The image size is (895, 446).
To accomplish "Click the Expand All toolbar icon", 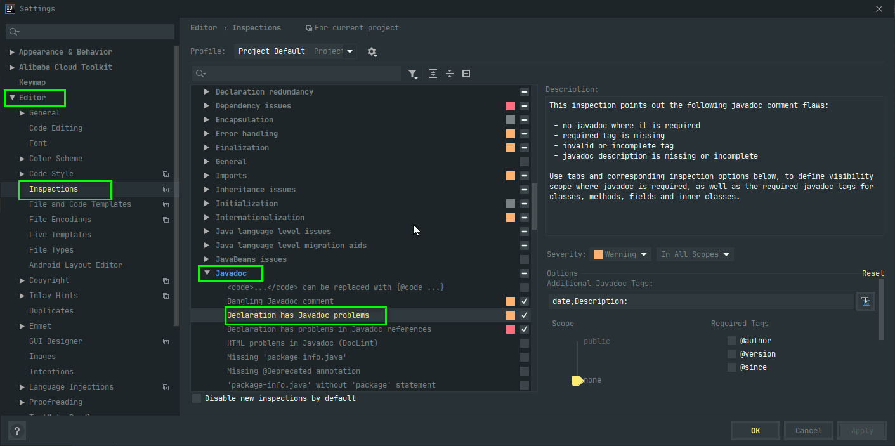I will coord(433,74).
